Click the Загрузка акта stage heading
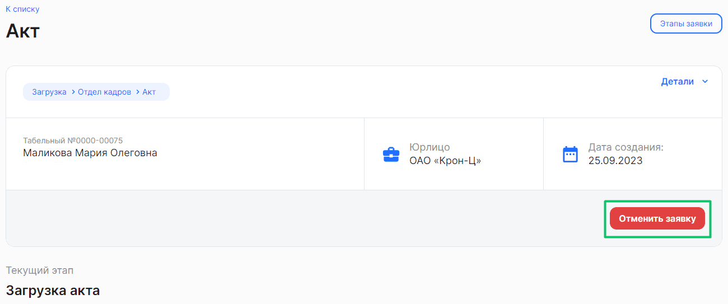 pyautogui.click(x=53, y=291)
